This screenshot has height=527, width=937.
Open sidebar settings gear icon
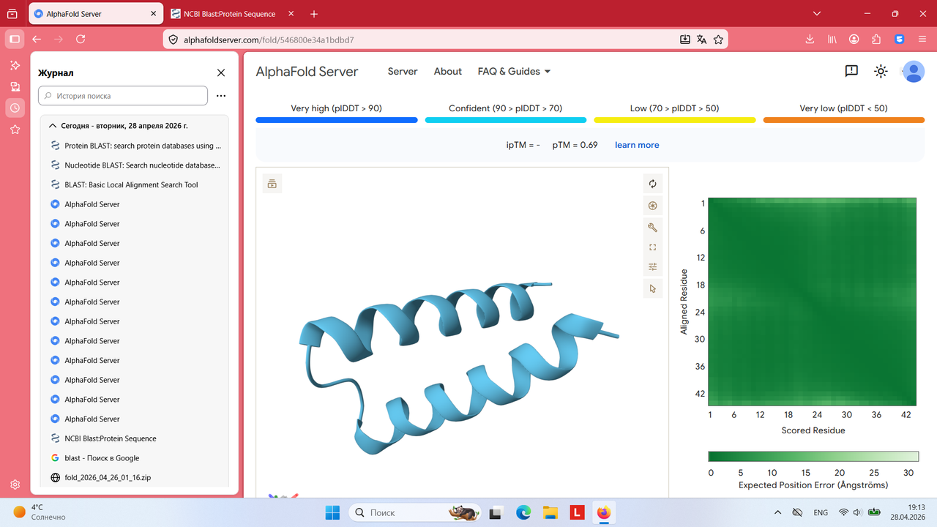15,485
